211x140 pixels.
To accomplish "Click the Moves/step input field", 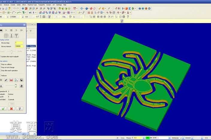I will (x=19, y=43).
